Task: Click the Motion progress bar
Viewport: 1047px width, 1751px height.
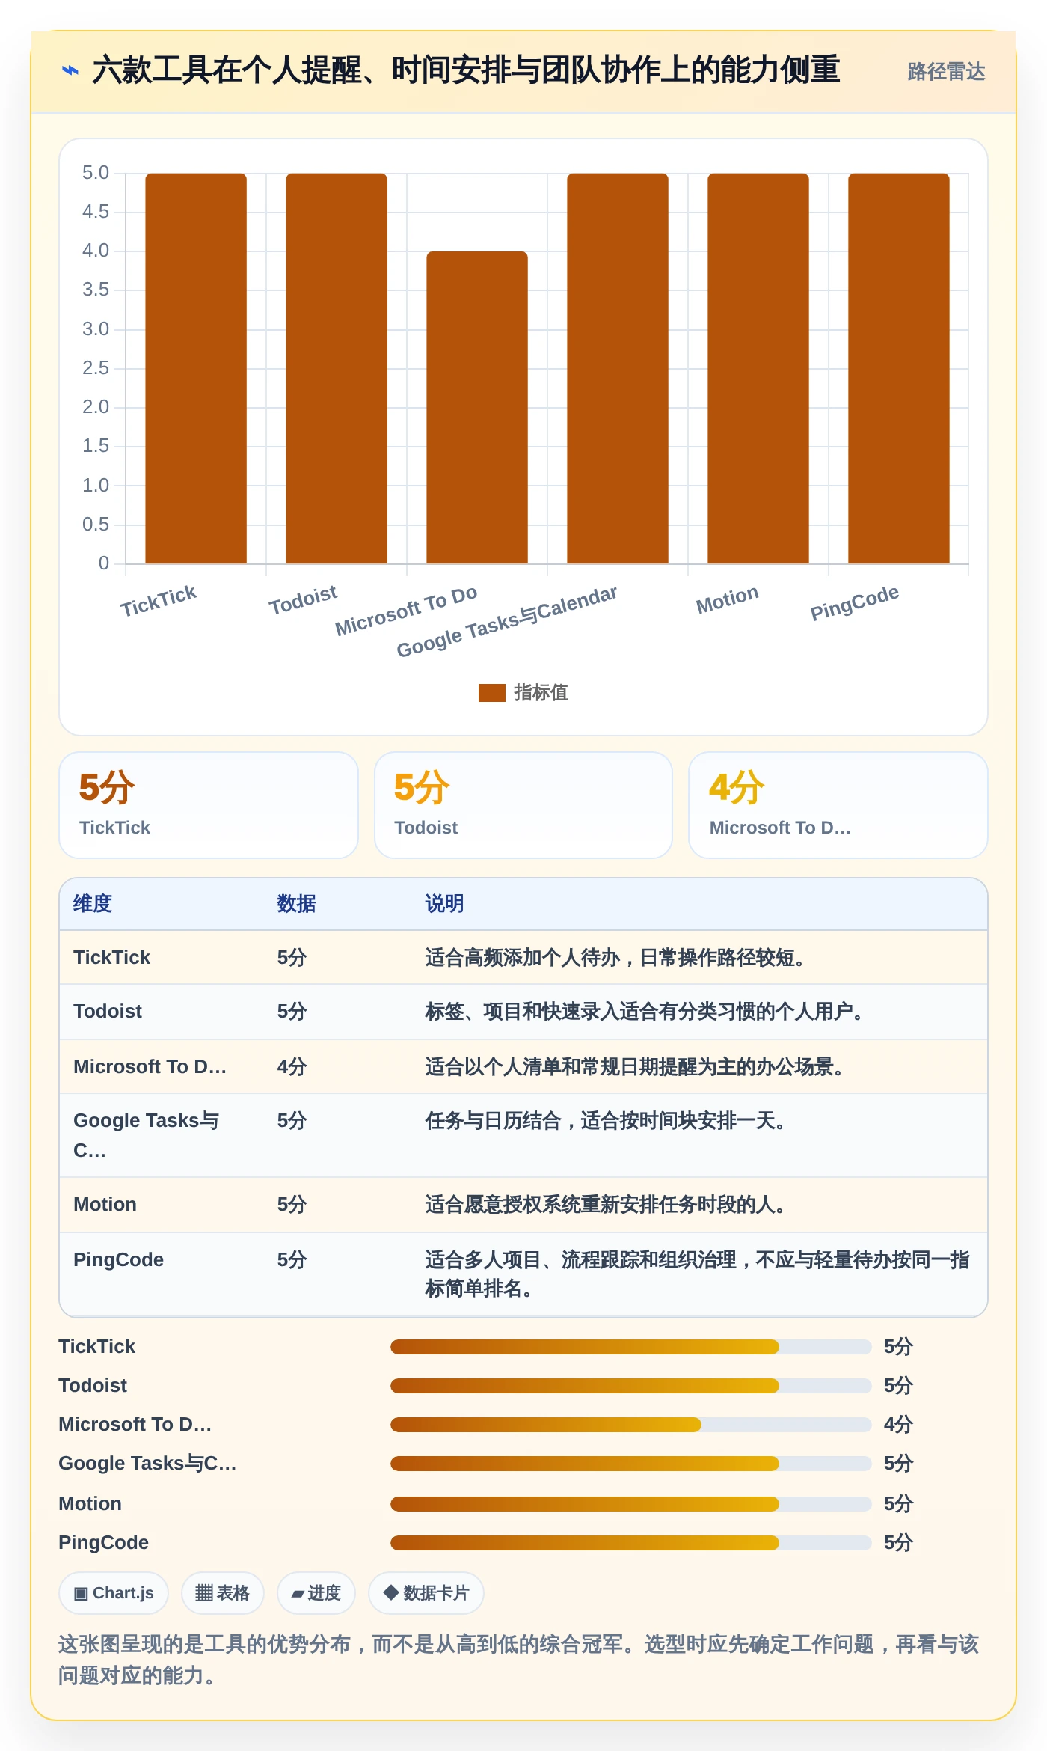Action: 630,1504
